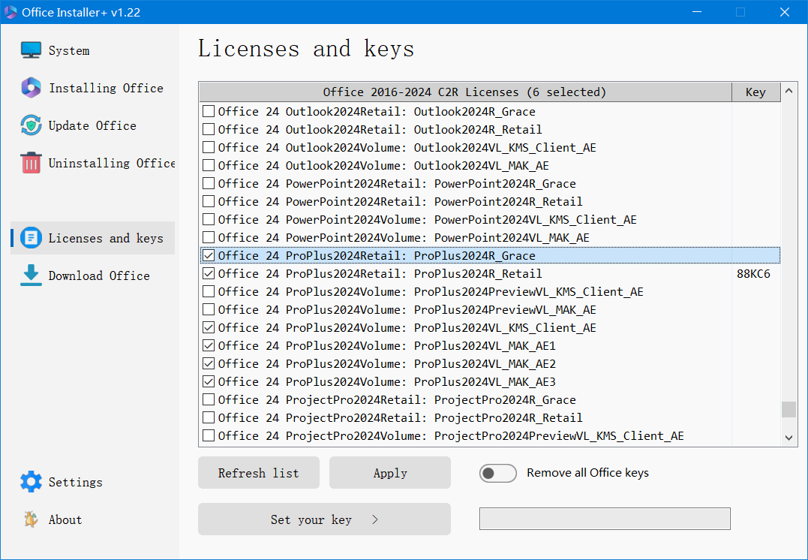808x560 pixels.
Task: Click the System monitor icon
Action: [31, 50]
